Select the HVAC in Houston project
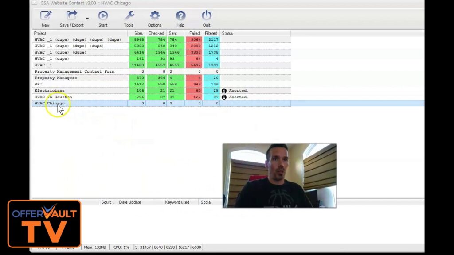The image size is (454, 255). 53,97
